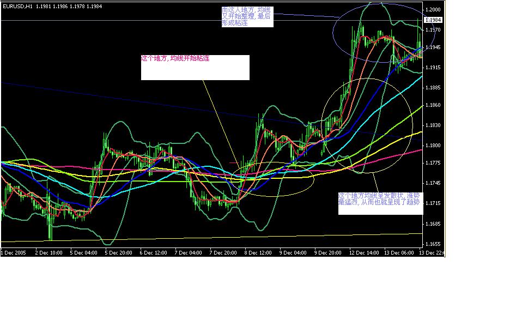Click the 6 Dec 12:00 time label
The width and height of the screenshot is (522, 326).
(153, 253)
